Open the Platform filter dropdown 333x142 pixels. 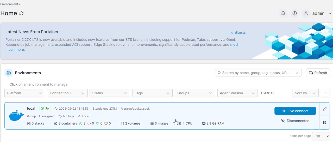[25, 93]
